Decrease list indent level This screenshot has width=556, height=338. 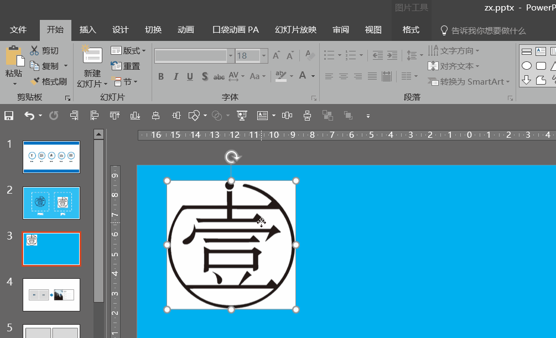tap(377, 55)
